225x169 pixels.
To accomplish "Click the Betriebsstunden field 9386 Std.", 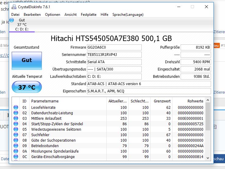I will click(x=196, y=77).
